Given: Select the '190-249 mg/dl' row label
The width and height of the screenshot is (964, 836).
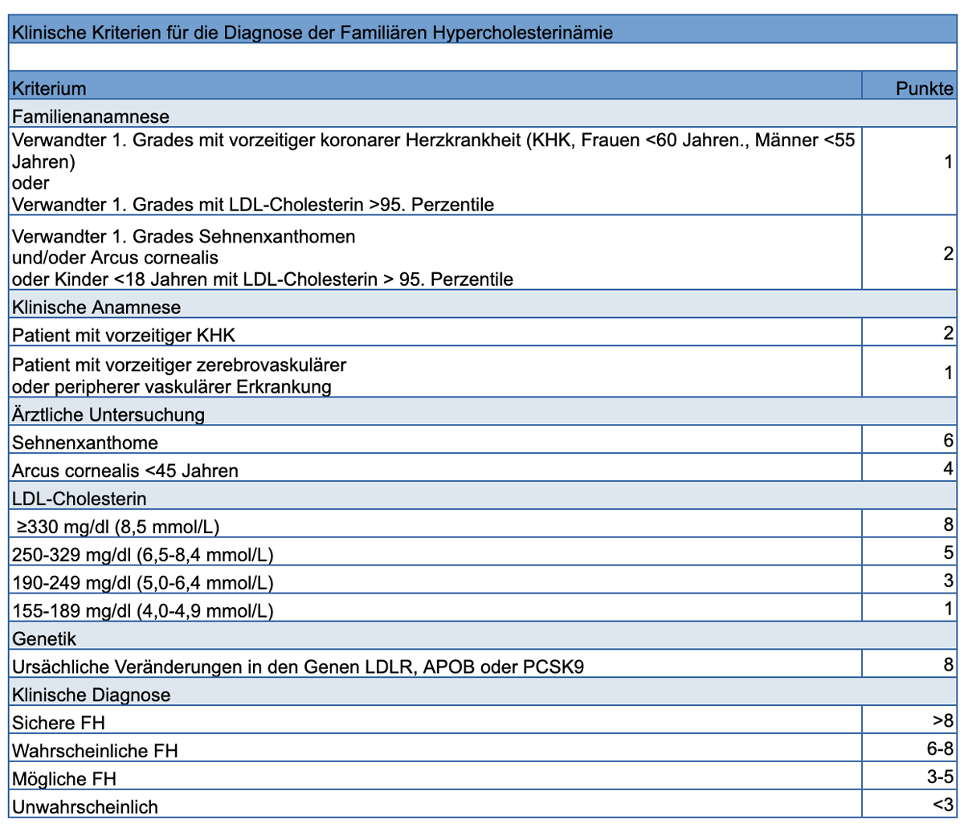Looking at the screenshot, I should (x=143, y=583).
